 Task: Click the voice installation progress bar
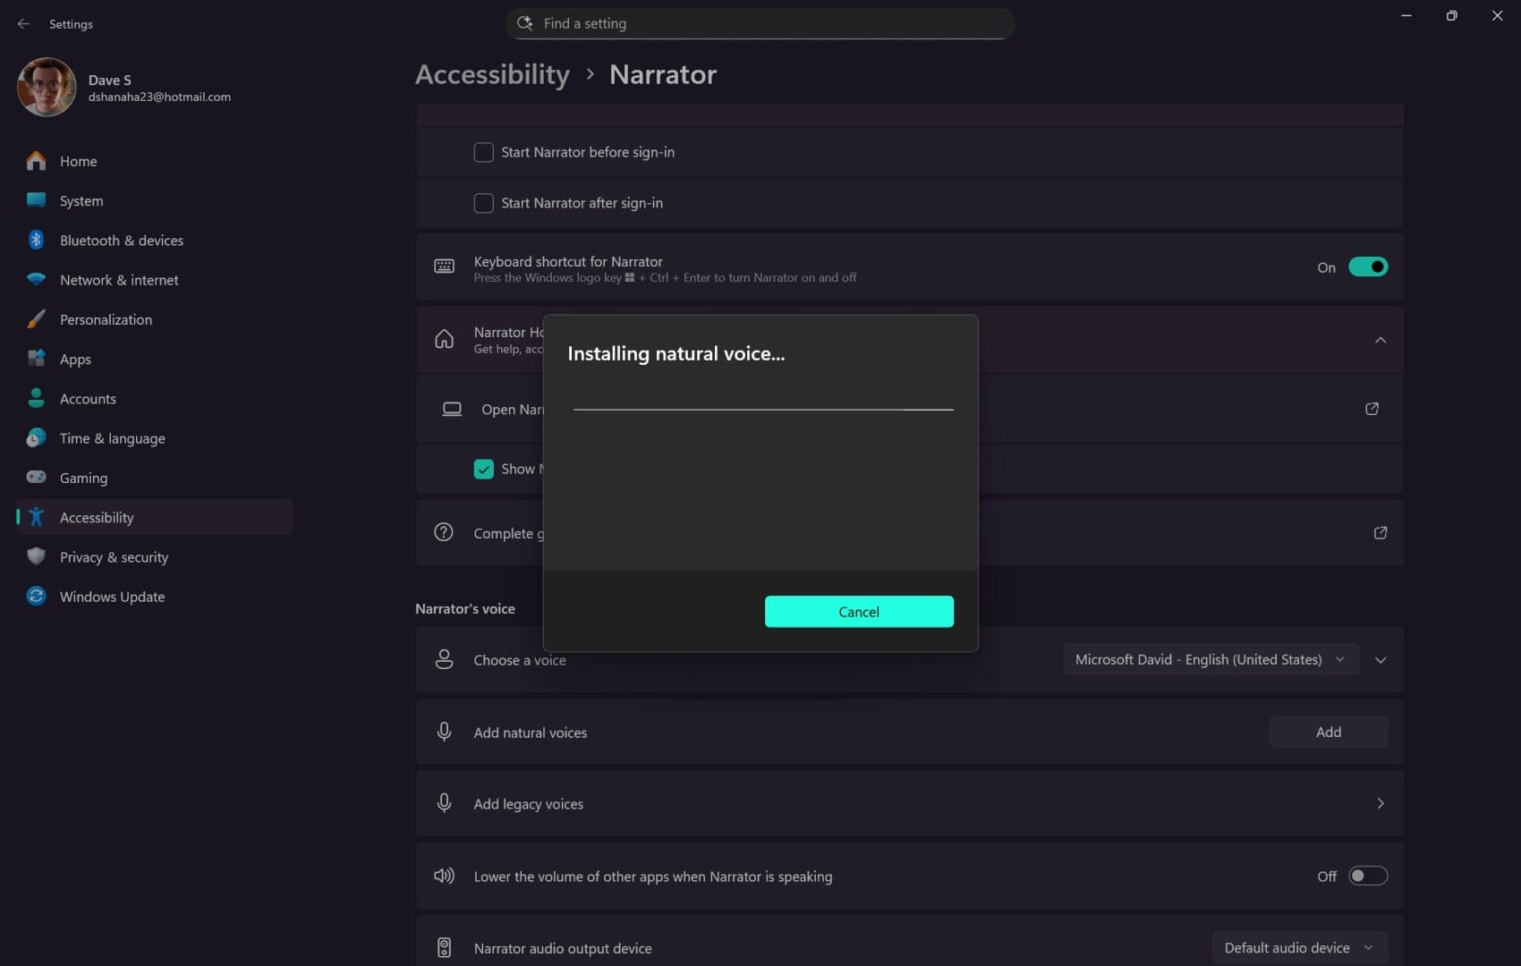coord(762,410)
